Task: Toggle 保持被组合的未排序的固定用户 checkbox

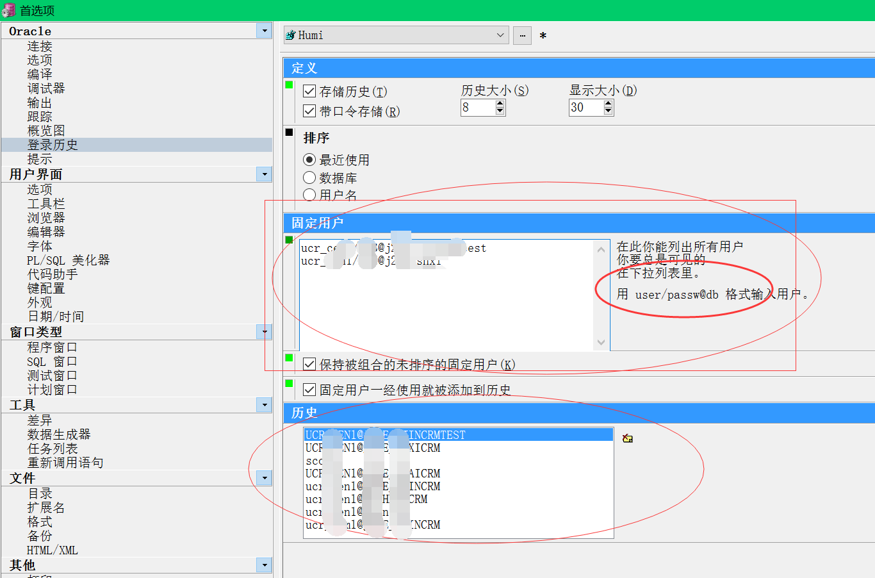Action: tap(309, 365)
